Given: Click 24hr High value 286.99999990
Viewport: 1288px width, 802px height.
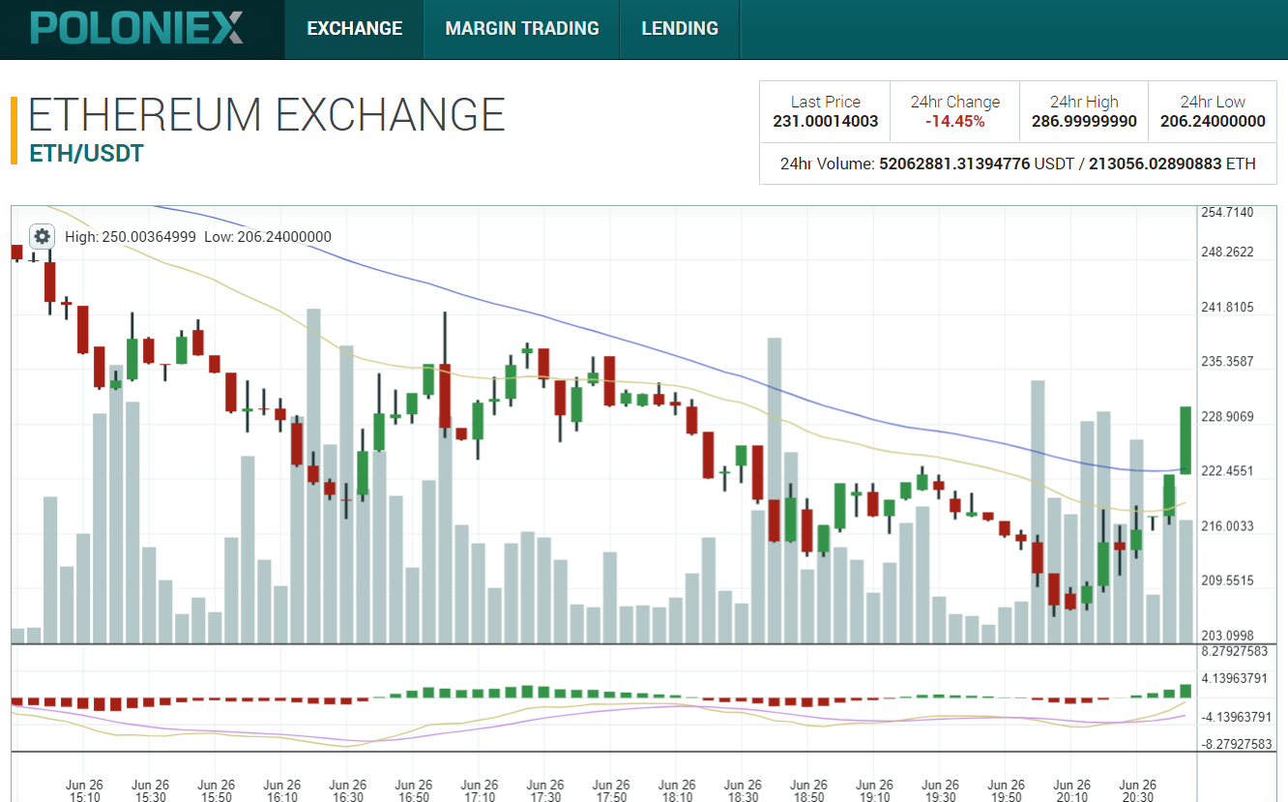Looking at the screenshot, I should [x=1084, y=122].
